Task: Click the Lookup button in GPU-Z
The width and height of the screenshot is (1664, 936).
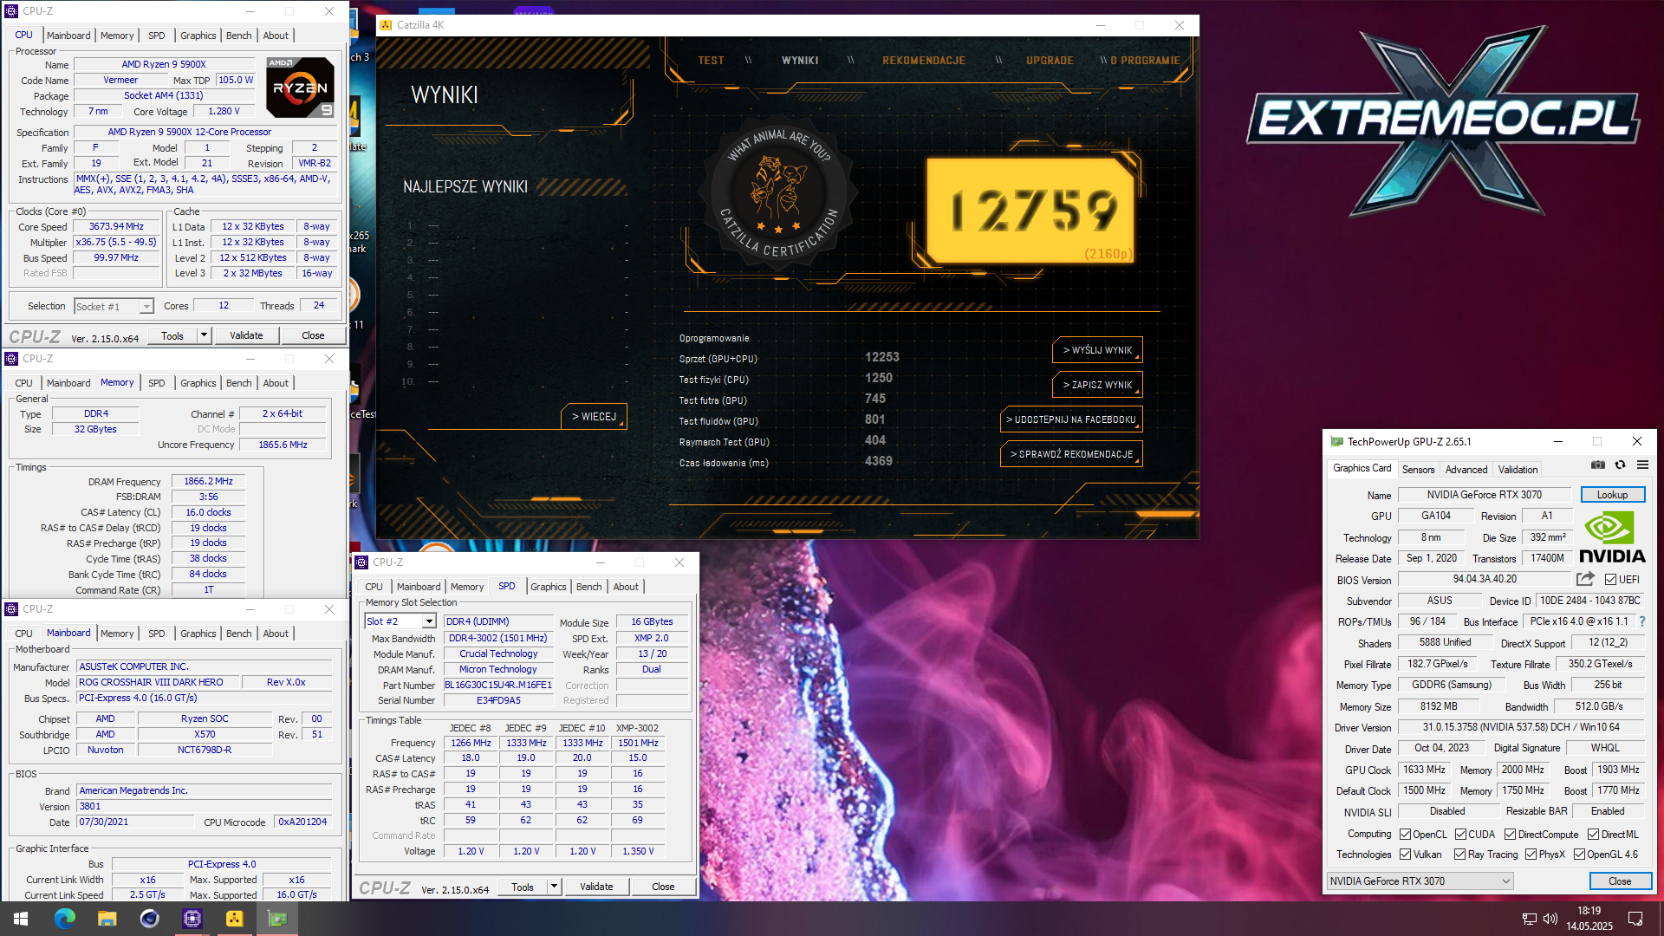Action: (x=1612, y=495)
